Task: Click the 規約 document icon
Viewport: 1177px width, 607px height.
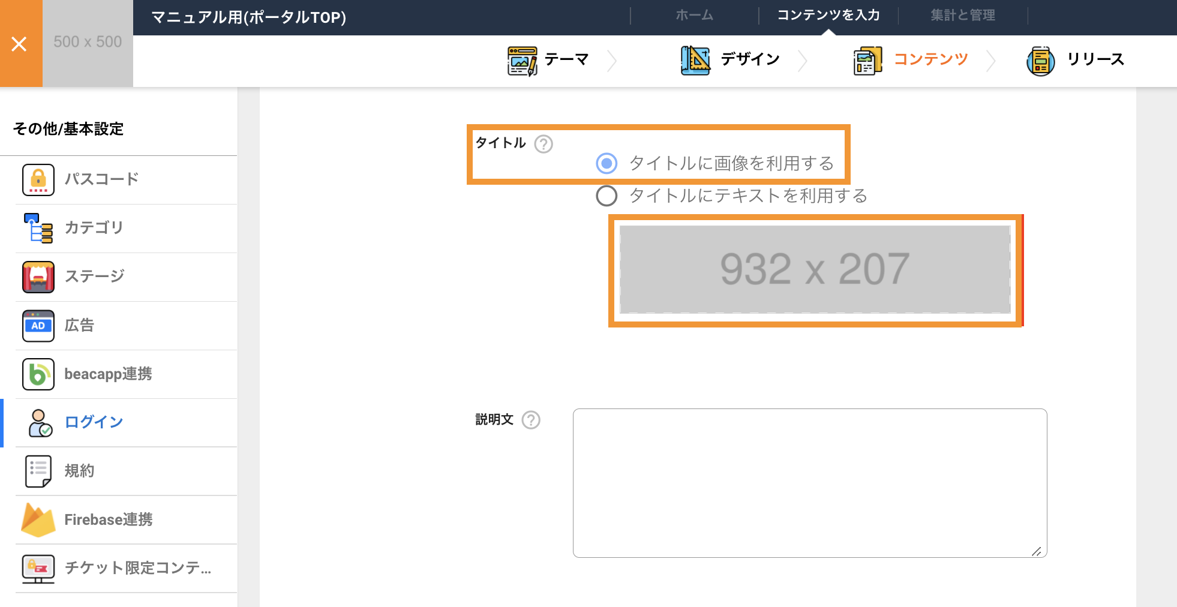Action: point(38,471)
